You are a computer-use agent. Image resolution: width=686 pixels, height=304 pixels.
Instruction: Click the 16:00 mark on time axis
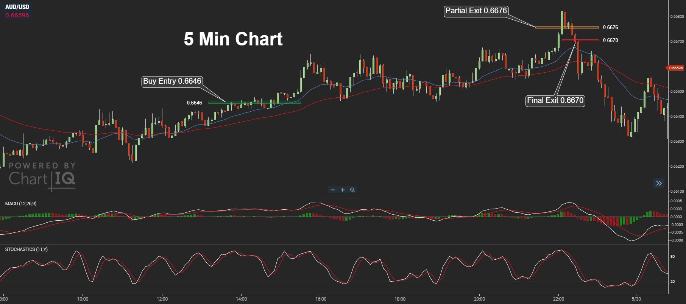[x=321, y=299]
